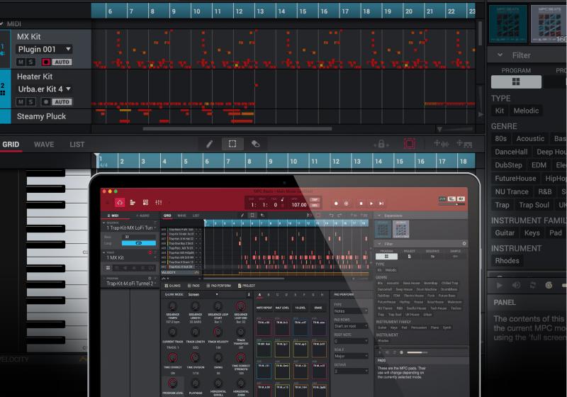The width and height of the screenshot is (567, 397).
Task: Collapse the Filter section chevron
Action: (x=500, y=55)
